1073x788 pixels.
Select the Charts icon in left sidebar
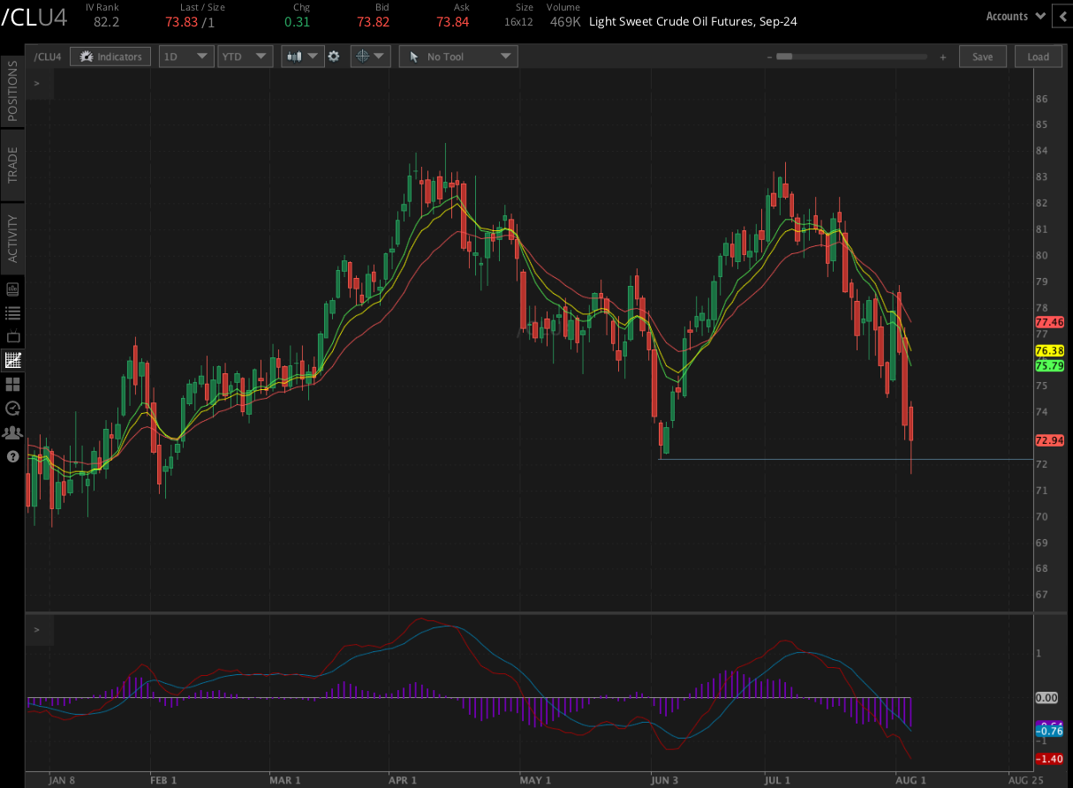(x=12, y=360)
